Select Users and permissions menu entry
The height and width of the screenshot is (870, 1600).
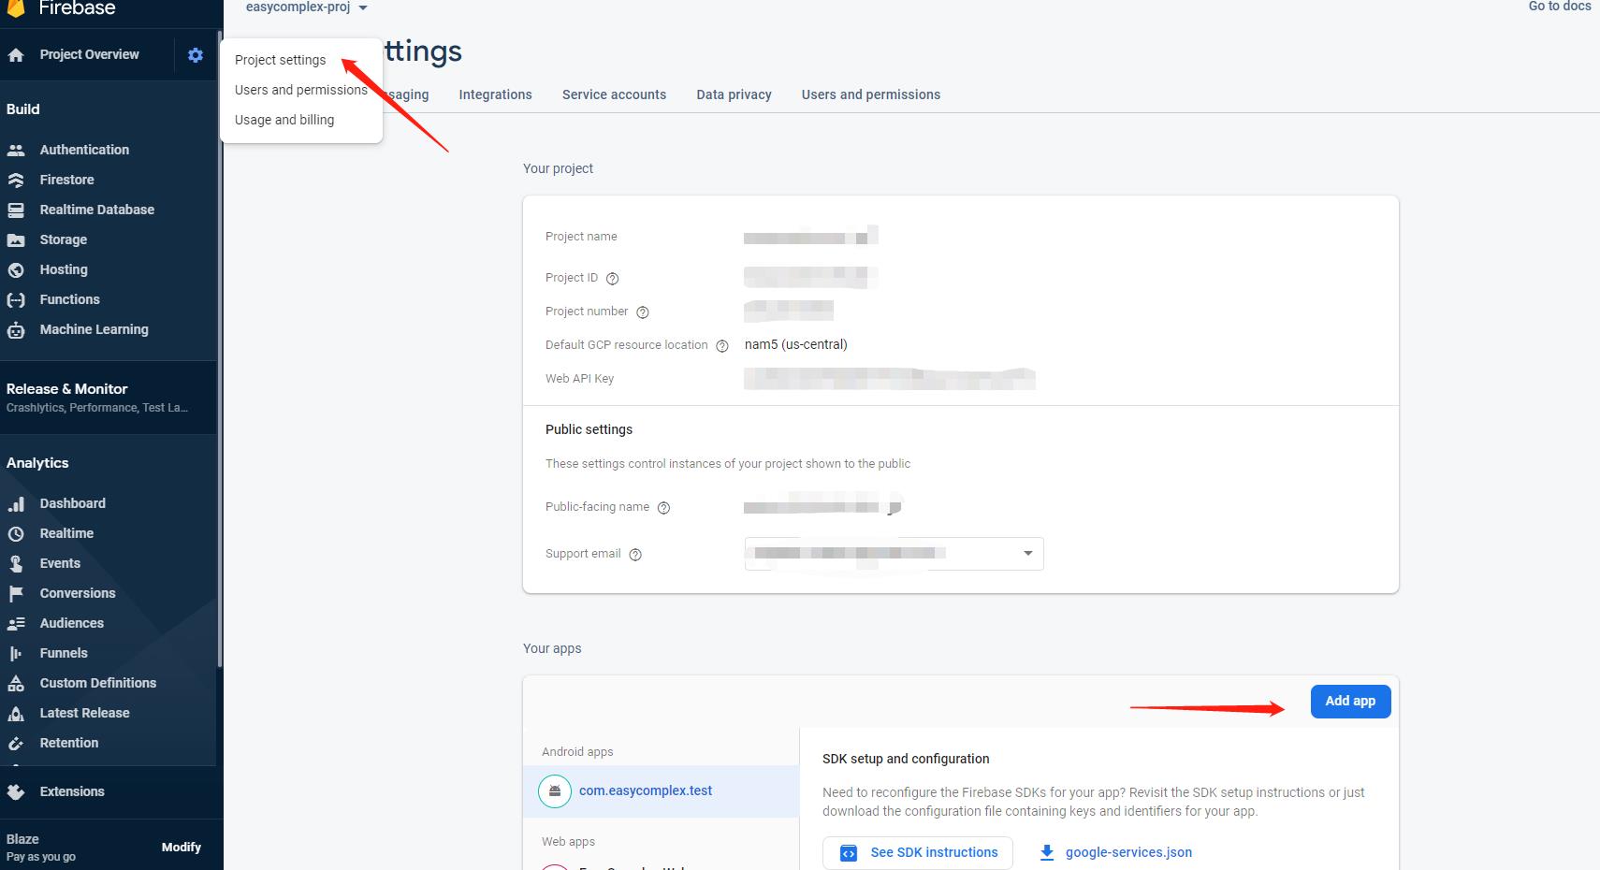301,90
